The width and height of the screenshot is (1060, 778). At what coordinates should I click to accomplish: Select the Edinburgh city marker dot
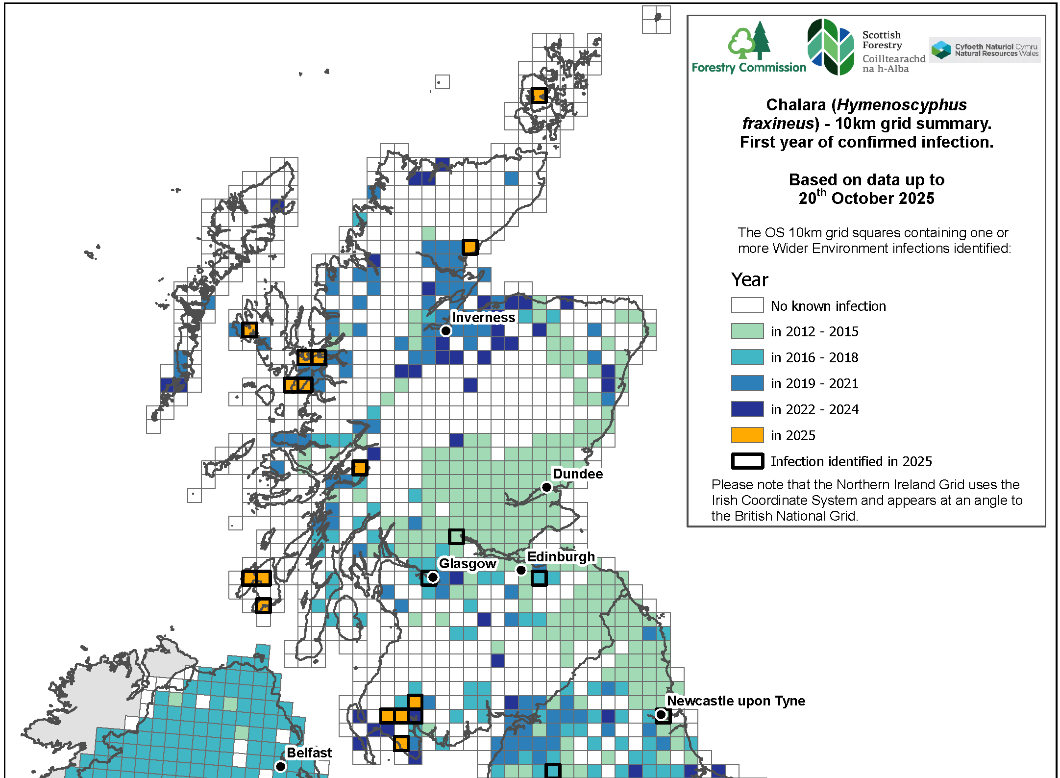521,570
